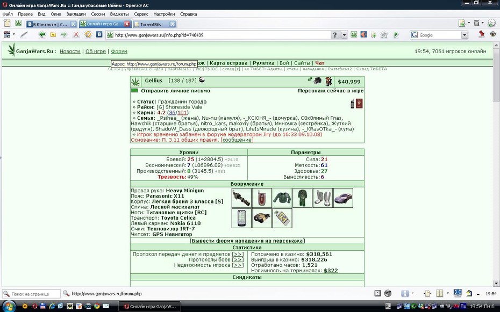This screenshot has height=312, width=500.
Task: Click the Форум link in header
Action: (119, 51)
